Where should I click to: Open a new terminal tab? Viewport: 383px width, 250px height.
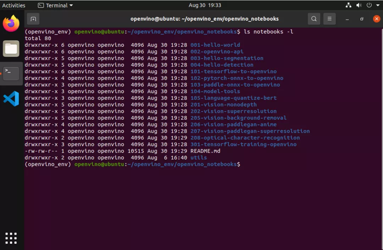pos(33,19)
